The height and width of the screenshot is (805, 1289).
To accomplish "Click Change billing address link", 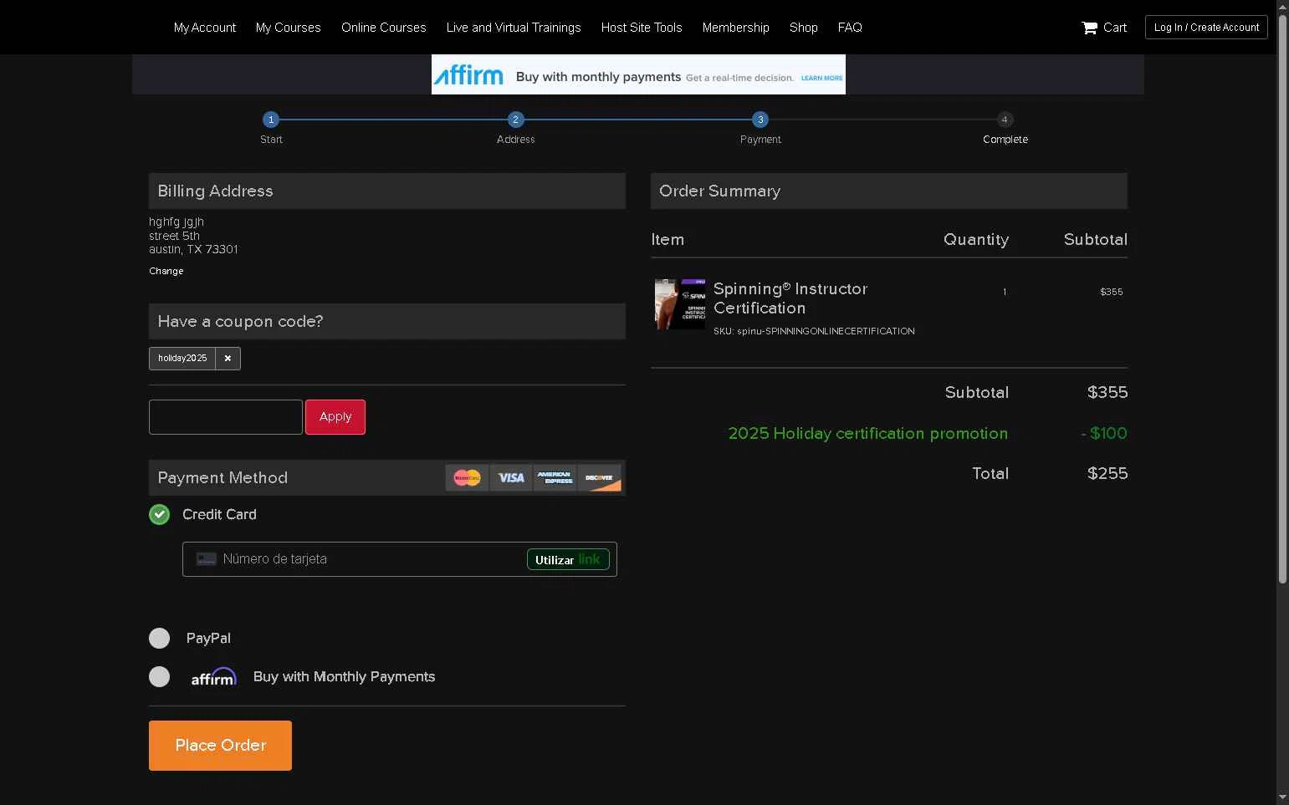I will pos(166,271).
